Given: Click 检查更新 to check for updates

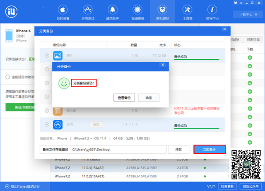Looking at the screenshot, I should pos(227,186).
